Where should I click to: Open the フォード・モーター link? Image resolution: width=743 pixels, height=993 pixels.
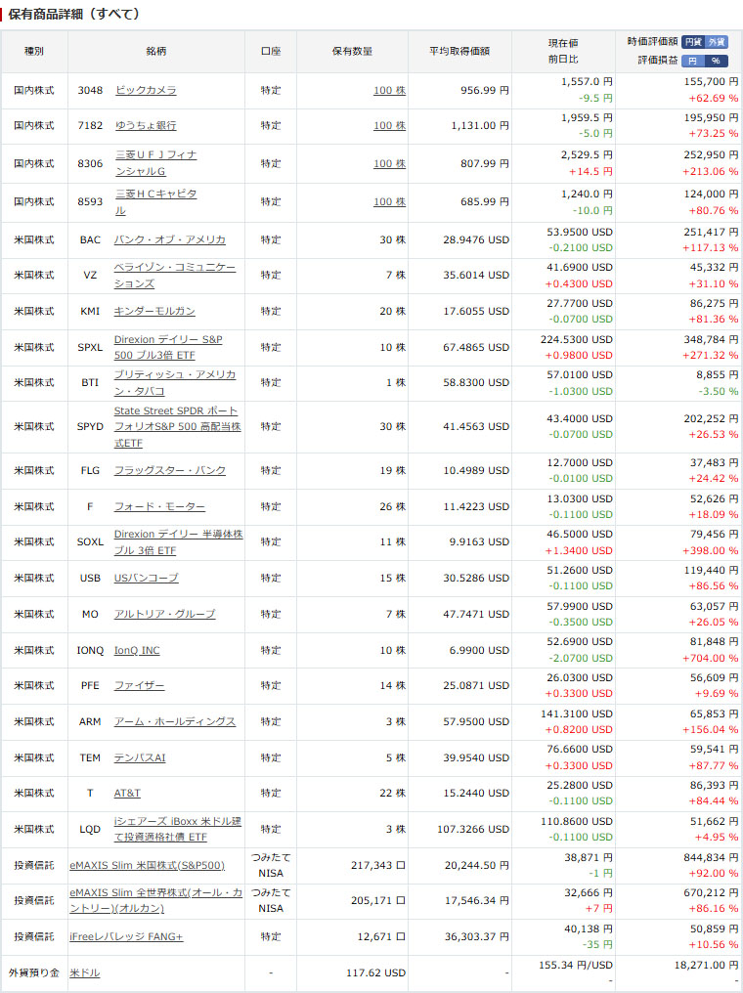[159, 506]
